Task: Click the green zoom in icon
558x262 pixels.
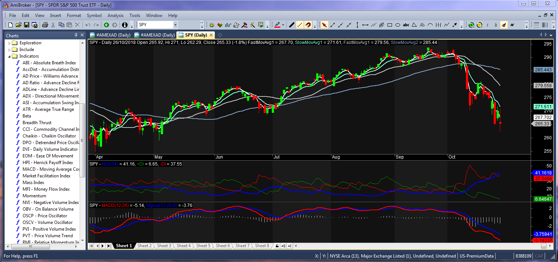Action: click(471, 25)
